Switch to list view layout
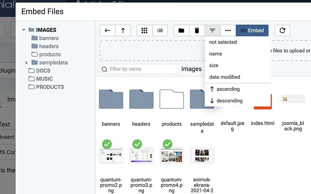 160,31
